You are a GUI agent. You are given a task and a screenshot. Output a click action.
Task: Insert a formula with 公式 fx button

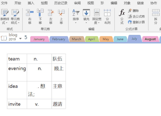122,16
